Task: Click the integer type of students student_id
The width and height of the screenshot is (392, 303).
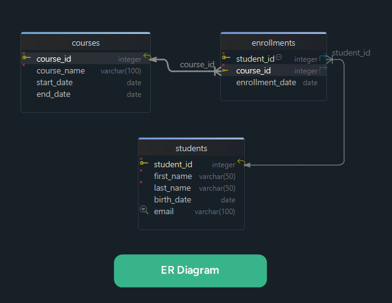Action: pyautogui.click(x=223, y=165)
